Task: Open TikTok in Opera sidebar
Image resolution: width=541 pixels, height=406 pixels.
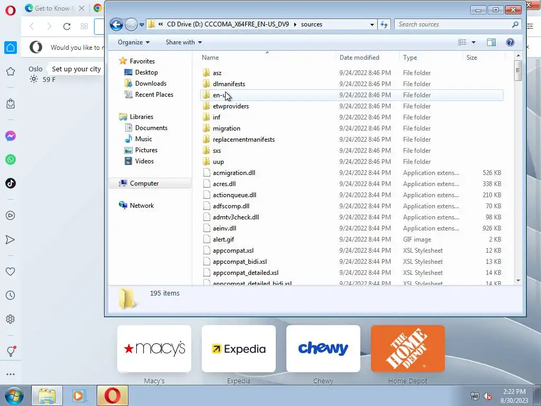Action: 11,183
